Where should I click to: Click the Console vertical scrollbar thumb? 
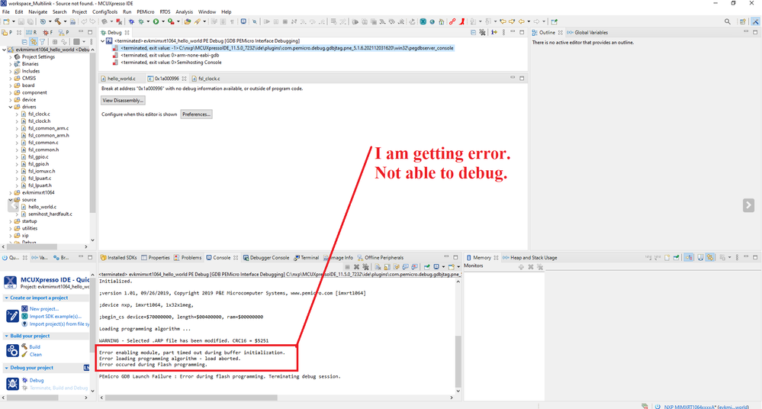click(458, 361)
